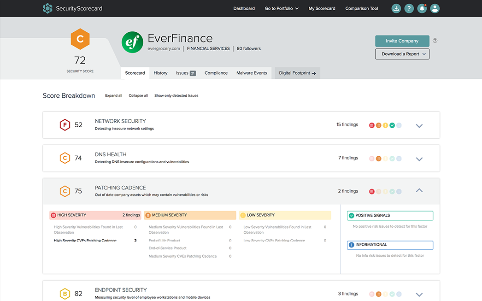Open the notifications bell
This screenshot has height=301, width=482.
422,8
